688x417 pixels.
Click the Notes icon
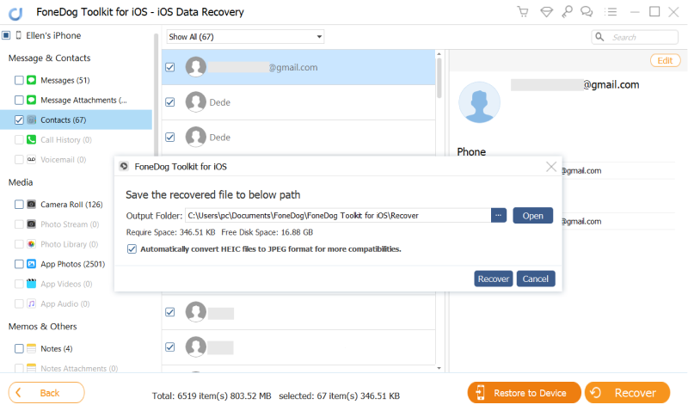31,348
